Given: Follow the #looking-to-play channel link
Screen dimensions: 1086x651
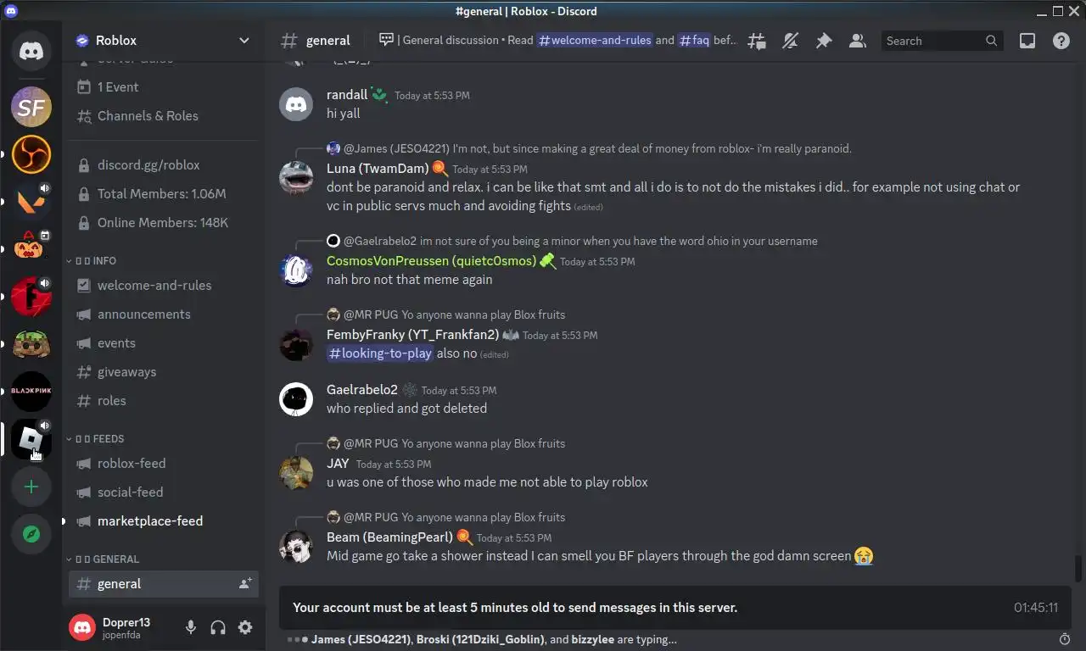Looking at the screenshot, I should point(380,353).
